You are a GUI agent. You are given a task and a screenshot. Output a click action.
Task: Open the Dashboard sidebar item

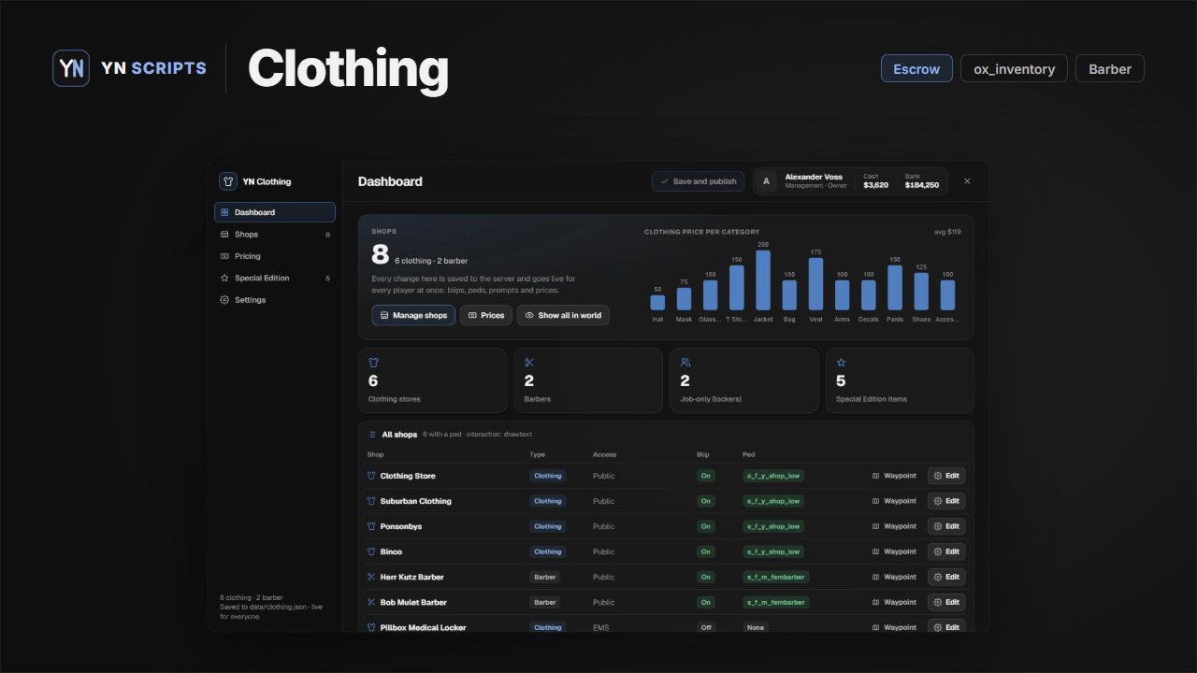coord(275,212)
